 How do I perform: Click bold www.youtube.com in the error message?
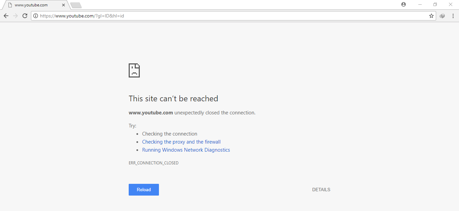click(x=151, y=113)
